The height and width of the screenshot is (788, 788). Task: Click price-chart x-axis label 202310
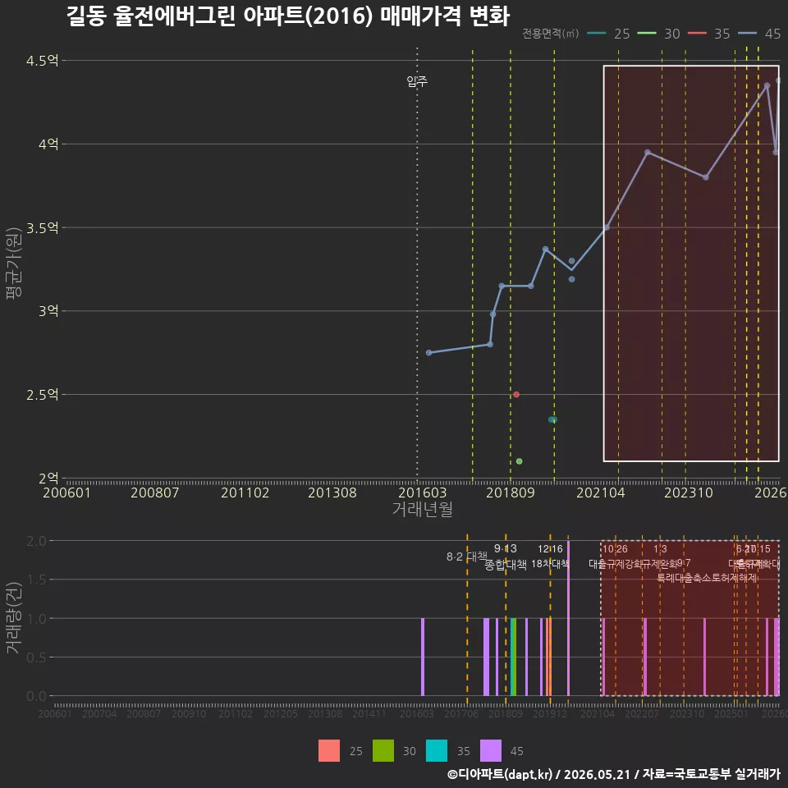pos(689,492)
